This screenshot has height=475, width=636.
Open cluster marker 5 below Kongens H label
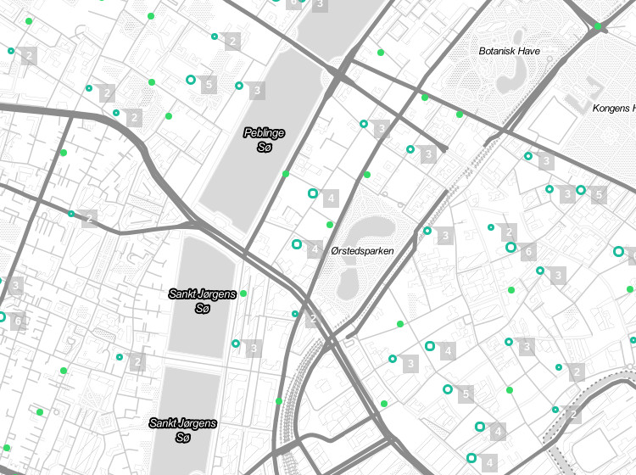click(x=581, y=190)
